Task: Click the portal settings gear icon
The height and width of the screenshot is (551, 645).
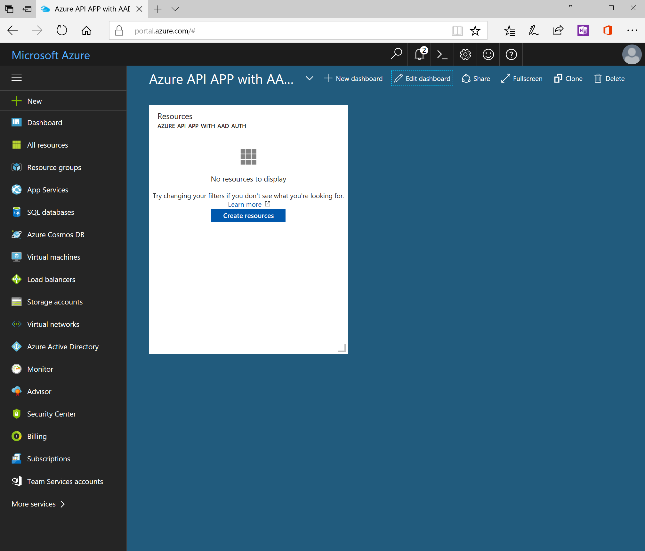Action: click(x=465, y=55)
